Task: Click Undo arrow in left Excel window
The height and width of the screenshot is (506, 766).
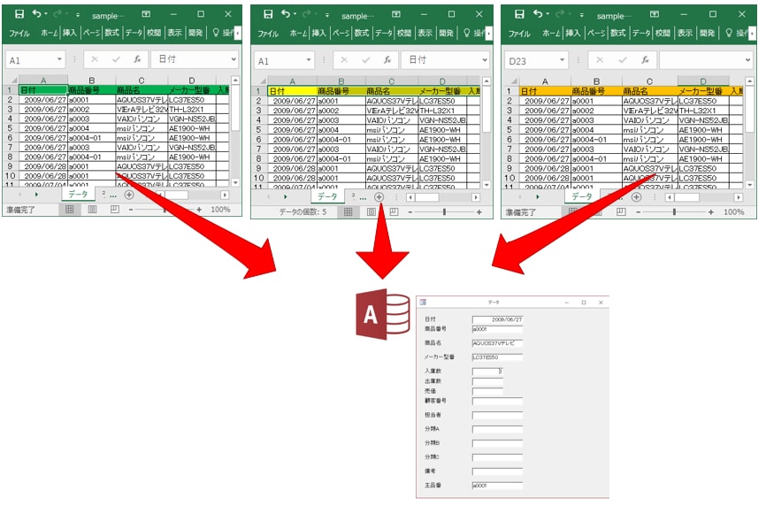Action: [36, 13]
